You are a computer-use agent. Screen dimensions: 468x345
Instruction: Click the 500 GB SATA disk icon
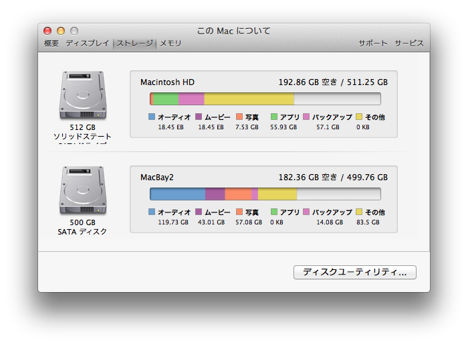coord(83,190)
